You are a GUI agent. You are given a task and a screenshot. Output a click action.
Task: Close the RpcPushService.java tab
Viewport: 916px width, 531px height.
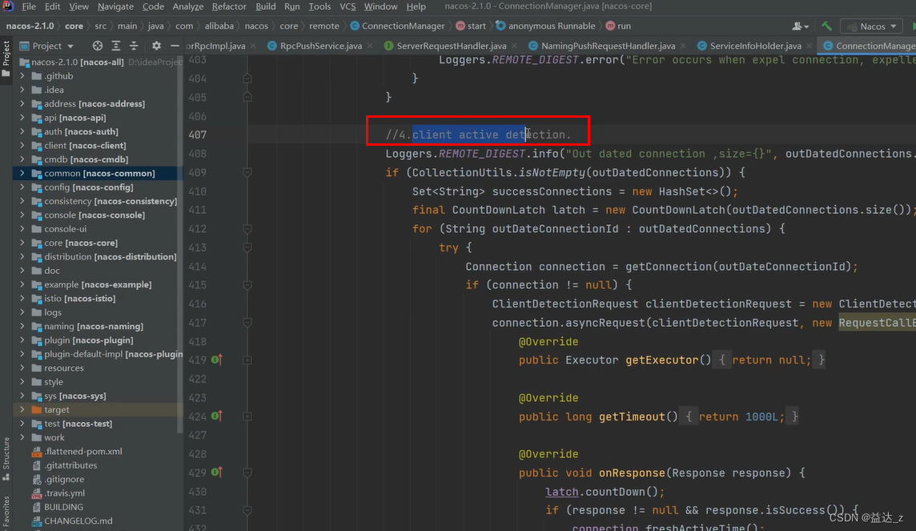point(370,46)
